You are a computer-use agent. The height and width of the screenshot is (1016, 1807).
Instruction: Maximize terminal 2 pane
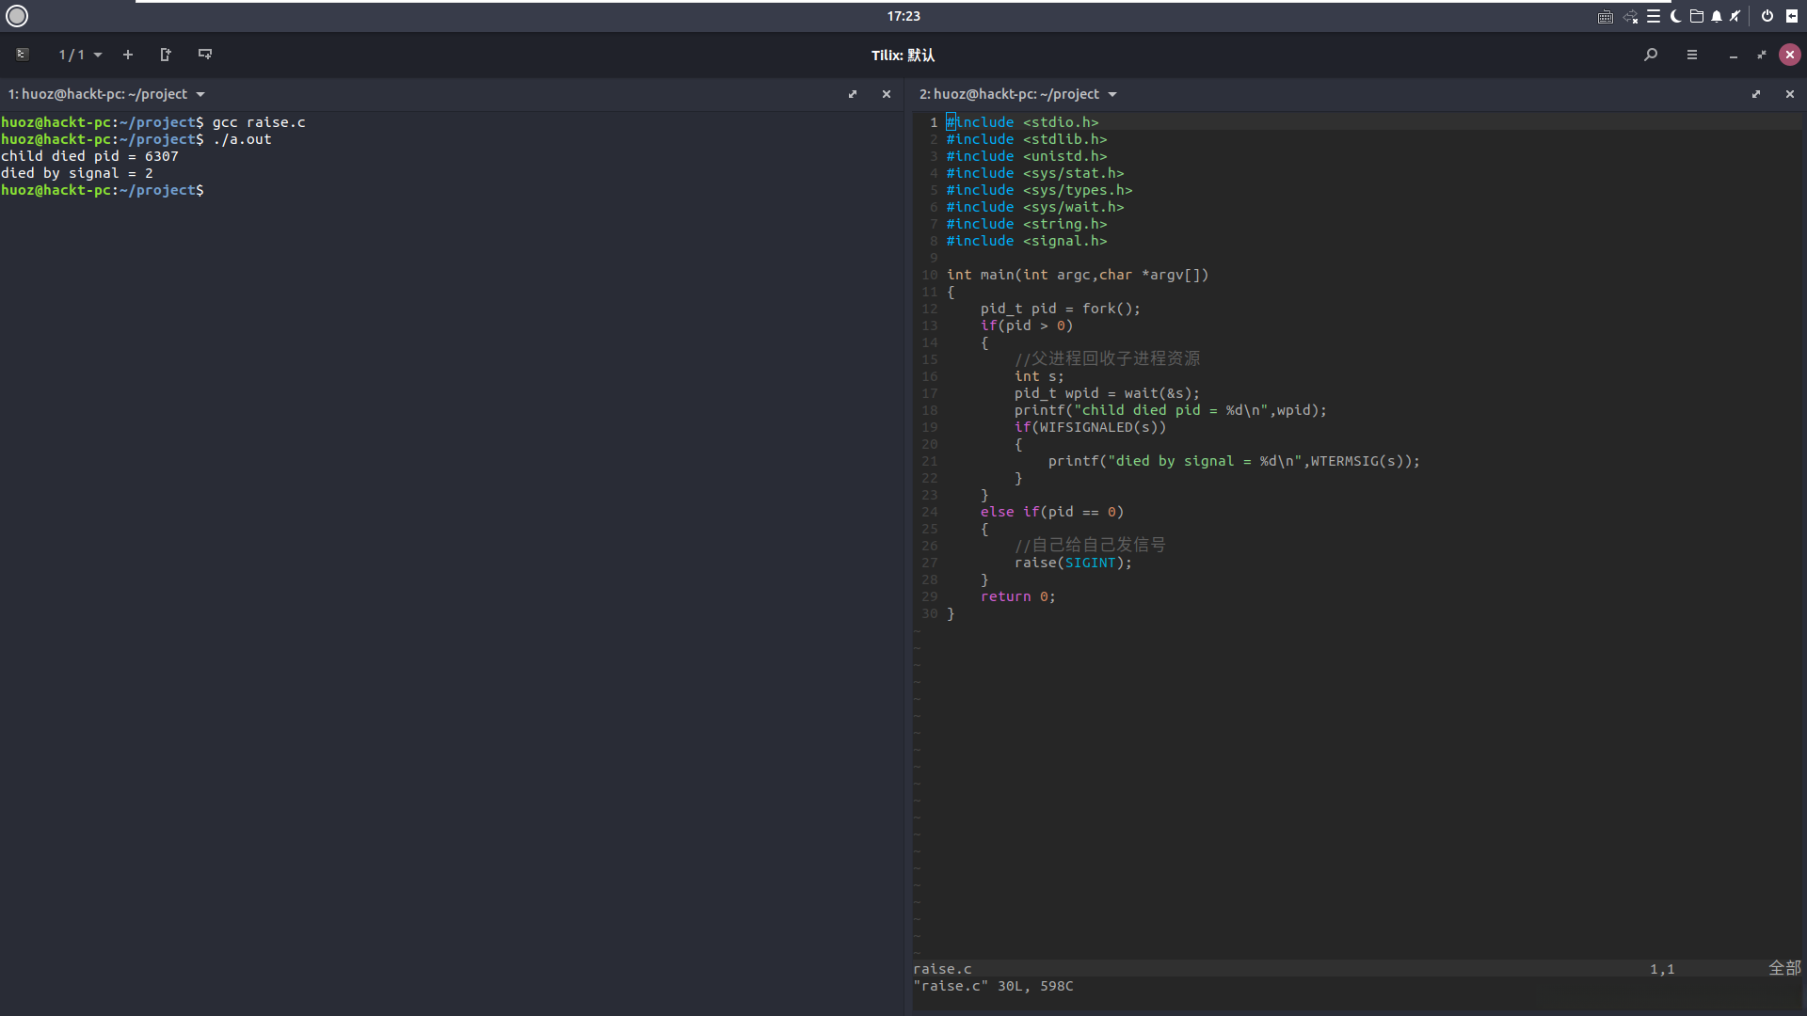[x=1756, y=94]
